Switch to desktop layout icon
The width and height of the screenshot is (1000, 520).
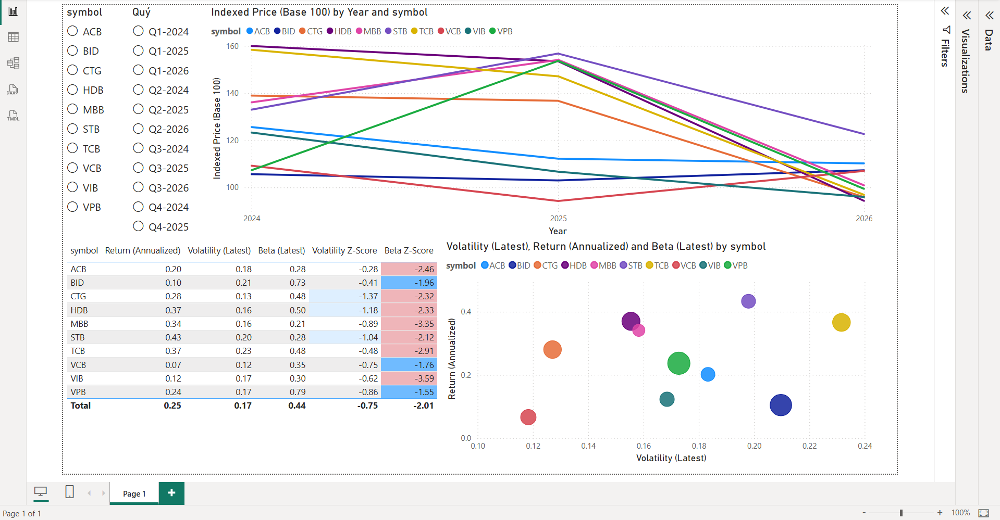[x=41, y=492]
